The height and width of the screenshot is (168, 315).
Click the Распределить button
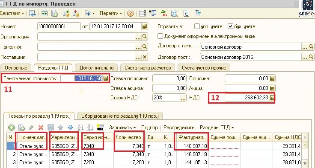point(179,127)
